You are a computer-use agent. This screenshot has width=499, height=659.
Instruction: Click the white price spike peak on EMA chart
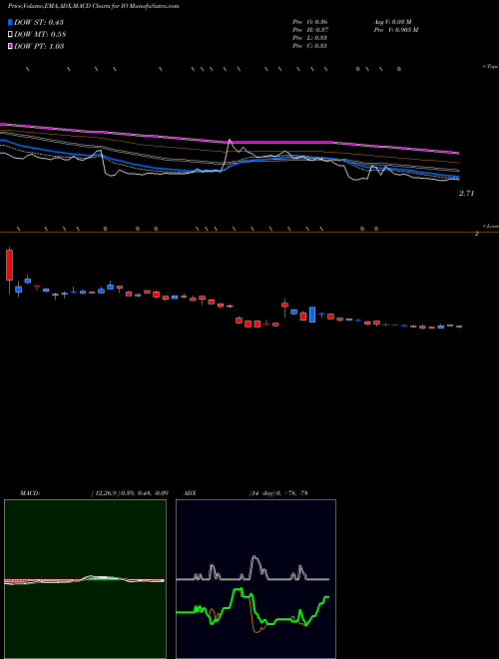pos(230,140)
